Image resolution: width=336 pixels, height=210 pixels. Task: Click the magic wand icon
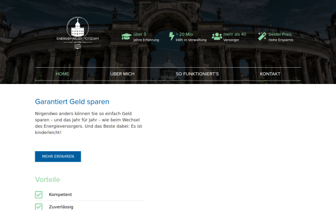[x=262, y=36]
